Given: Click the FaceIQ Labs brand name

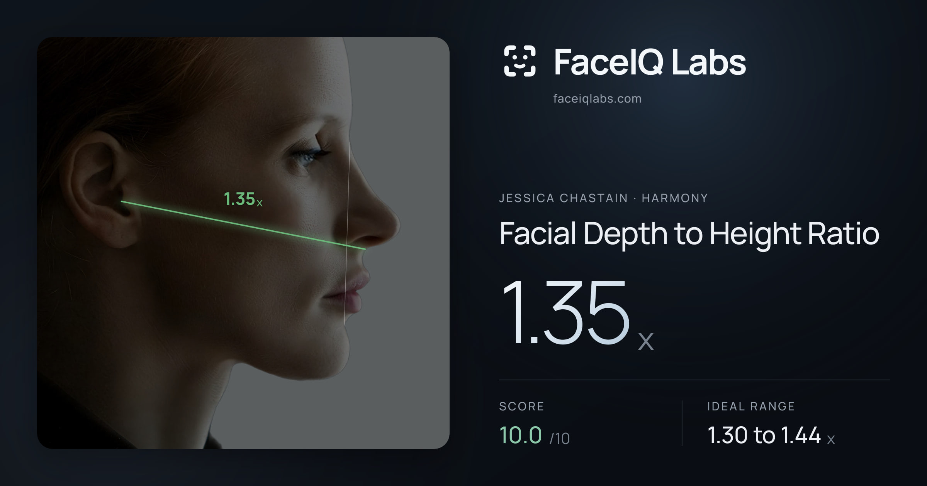Looking at the screenshot, I should [650, 62].
